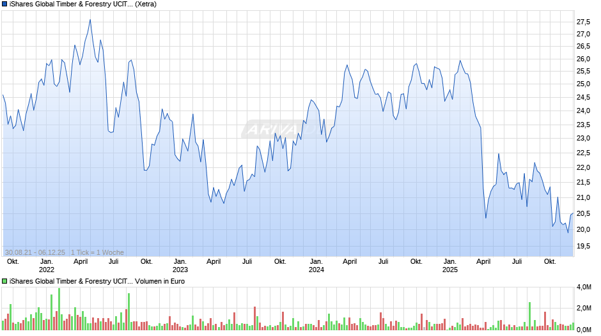Click the Okt. label before Jan. 2024
Viewport: 601px width, 336px height.
tap(280, 261)
